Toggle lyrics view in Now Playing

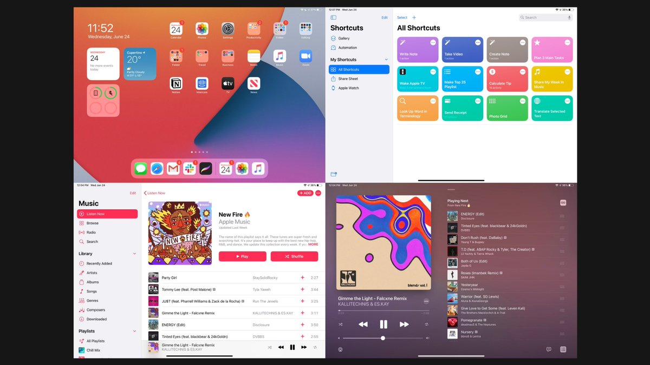(549, 349)
